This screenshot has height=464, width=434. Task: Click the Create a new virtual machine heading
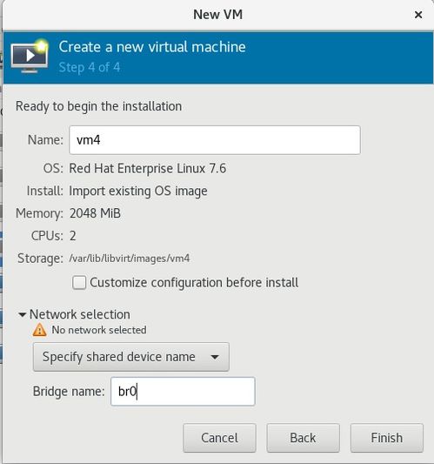pos(152,47)
